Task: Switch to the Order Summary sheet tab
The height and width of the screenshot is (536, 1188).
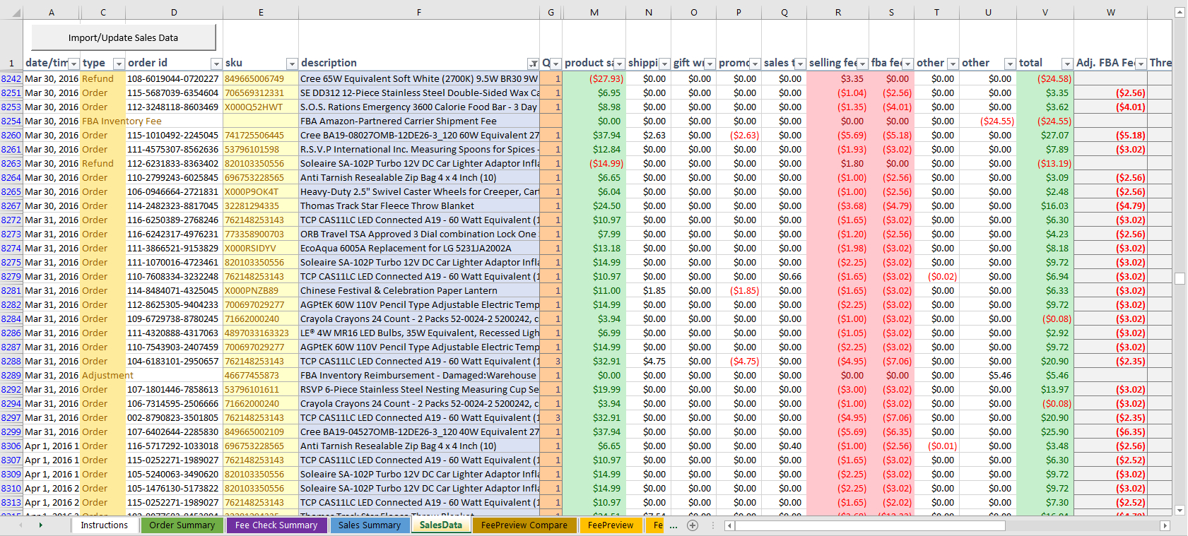Action: pyautogui.click(x=182, y=525)
